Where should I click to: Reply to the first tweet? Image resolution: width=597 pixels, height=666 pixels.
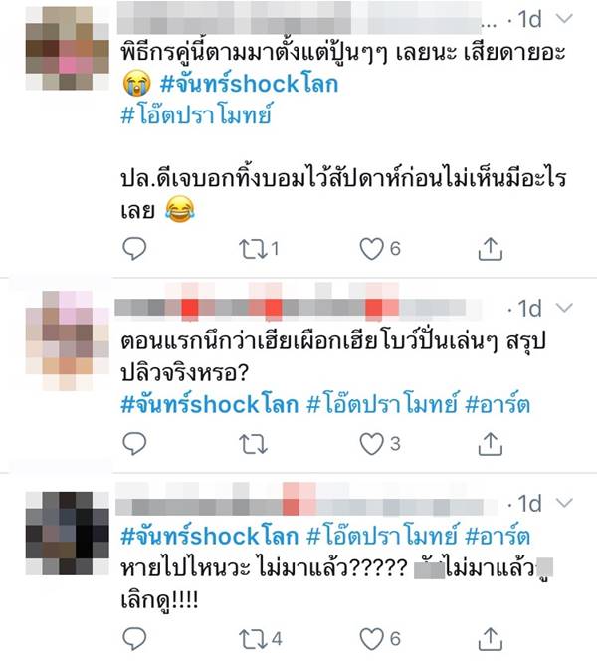coord(134,249)
